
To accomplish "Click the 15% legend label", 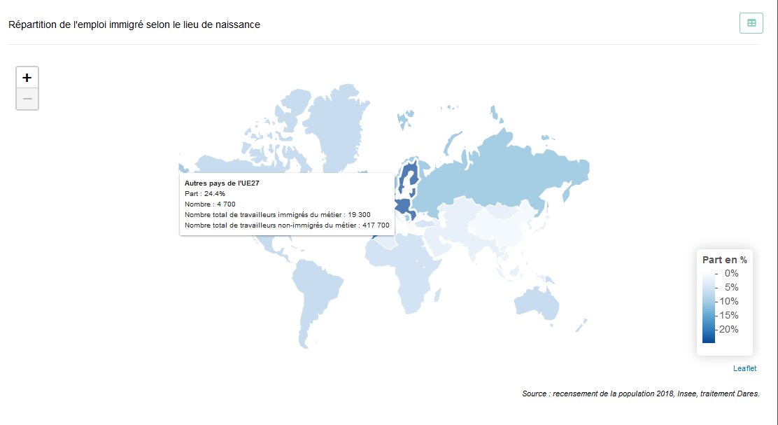I will pyautogui.click(x=728, y=315).
